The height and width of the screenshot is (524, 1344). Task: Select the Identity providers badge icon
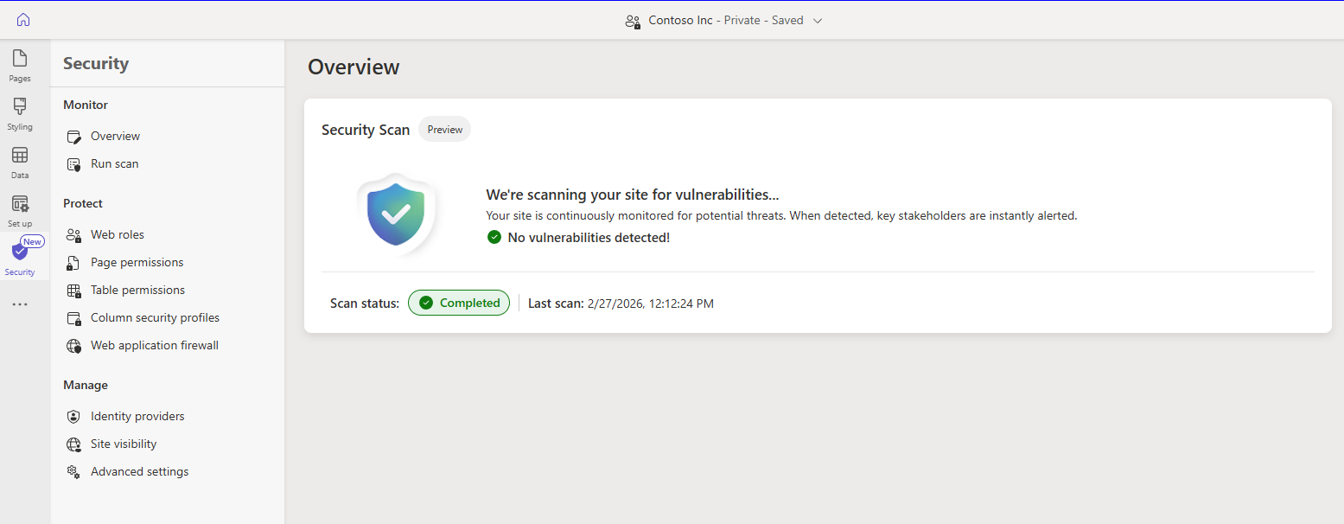(x=73, y=416)
